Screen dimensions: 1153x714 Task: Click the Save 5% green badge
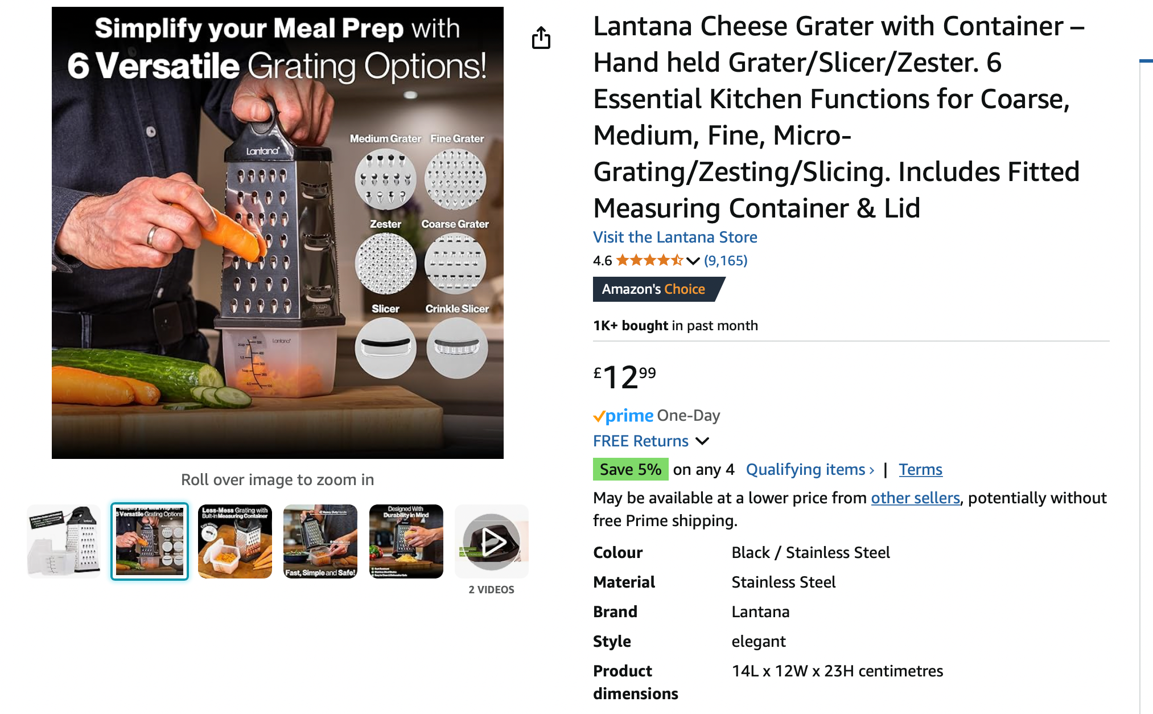coord(631,470)
